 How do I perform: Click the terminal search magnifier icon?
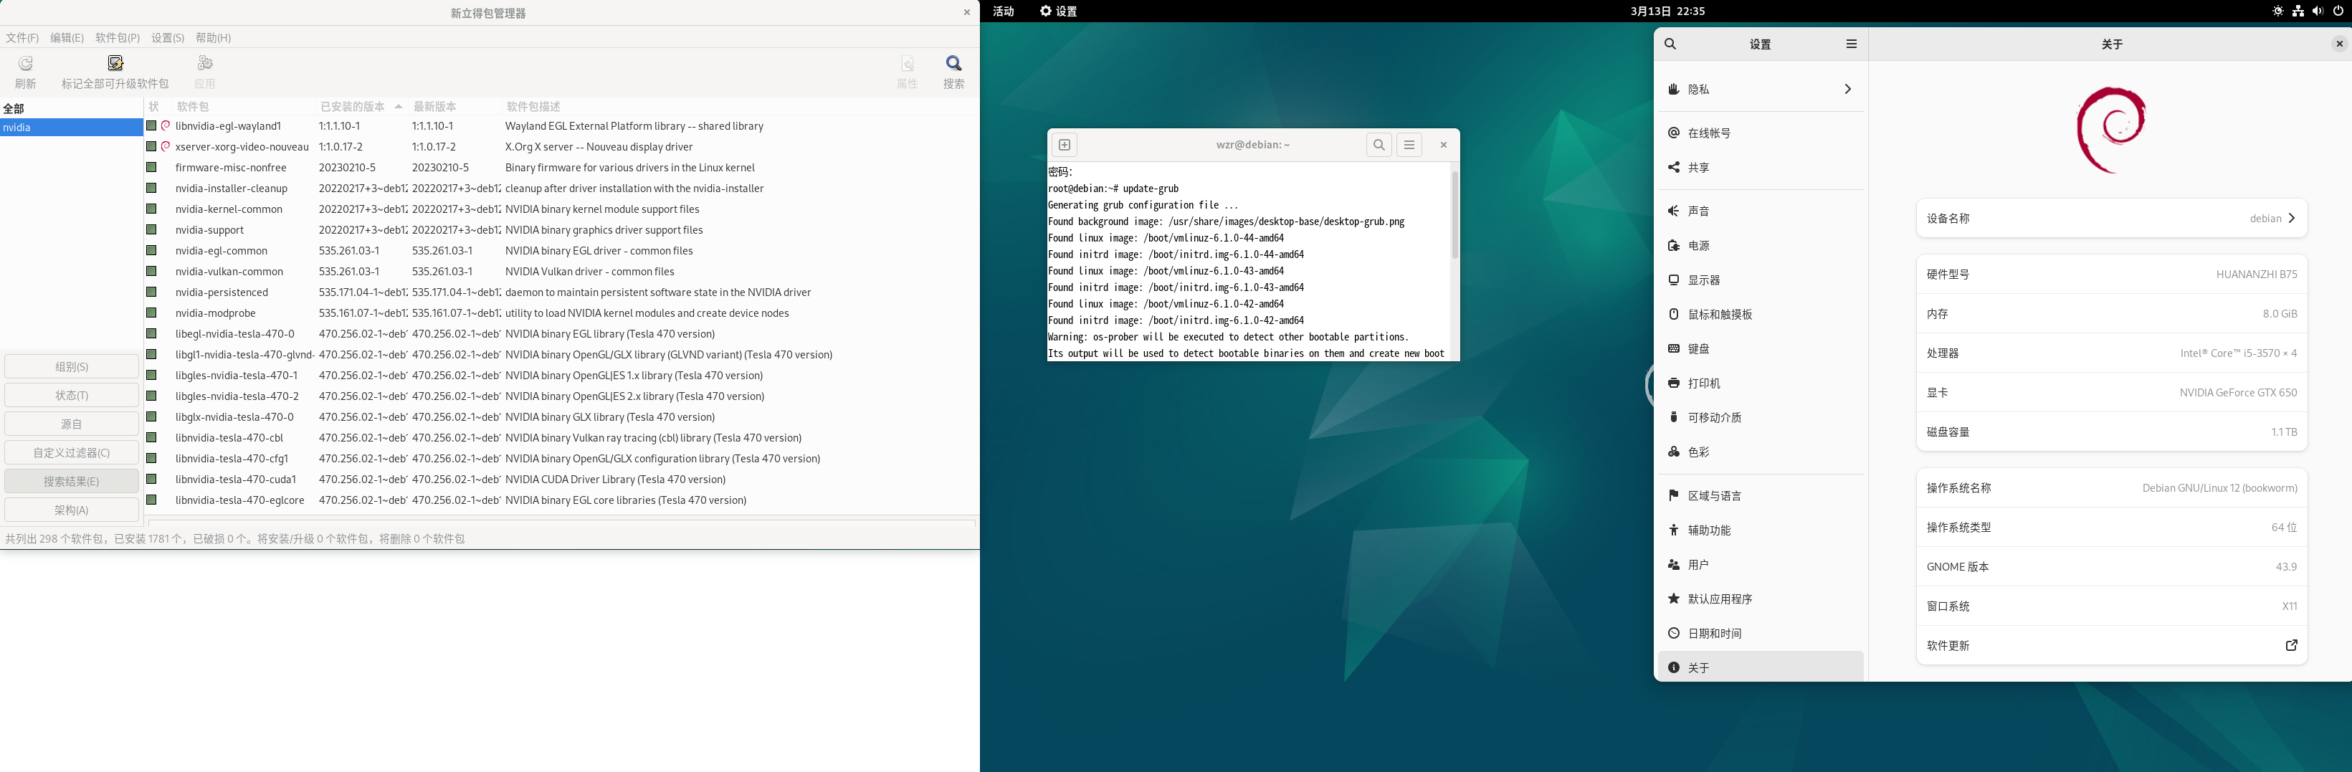(1379, 145)
